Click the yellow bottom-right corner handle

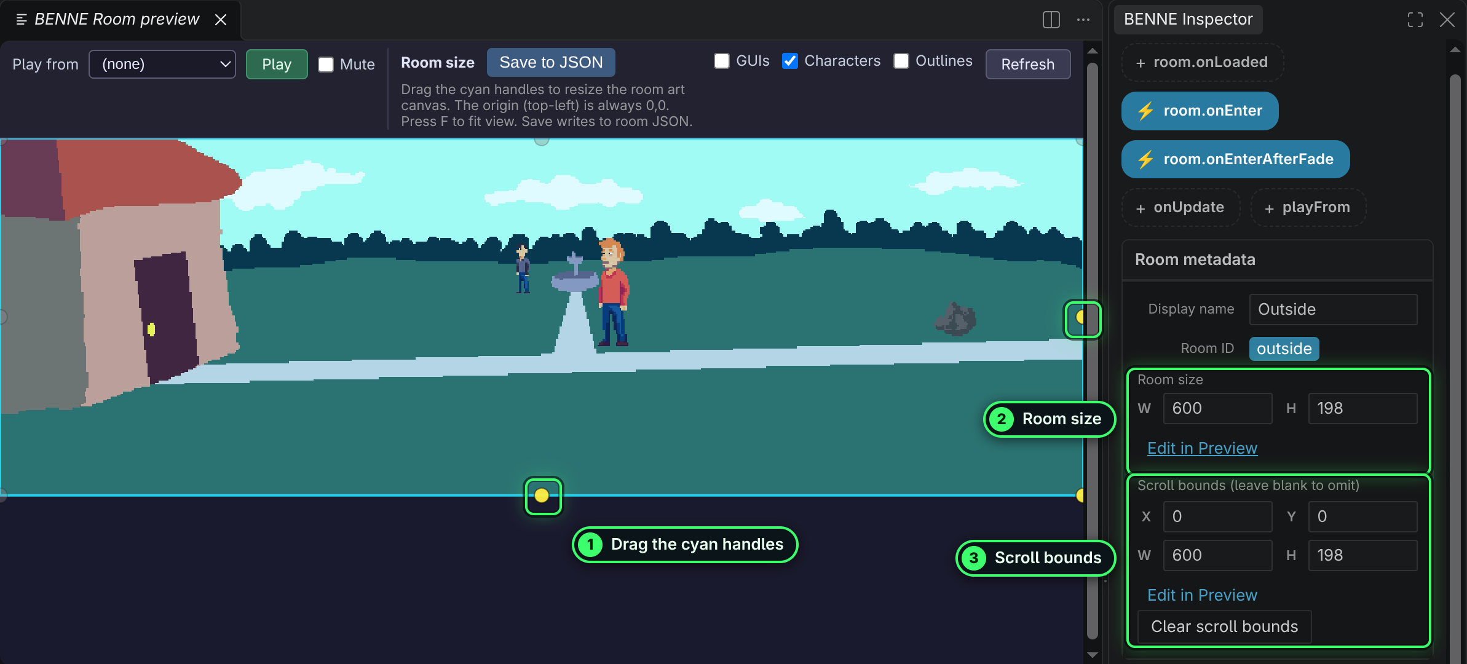1080,496
